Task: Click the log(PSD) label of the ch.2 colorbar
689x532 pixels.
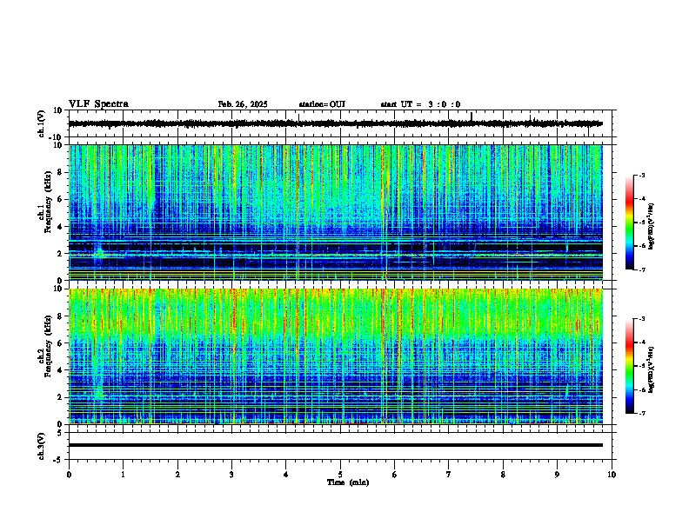Action: (652, 369)
